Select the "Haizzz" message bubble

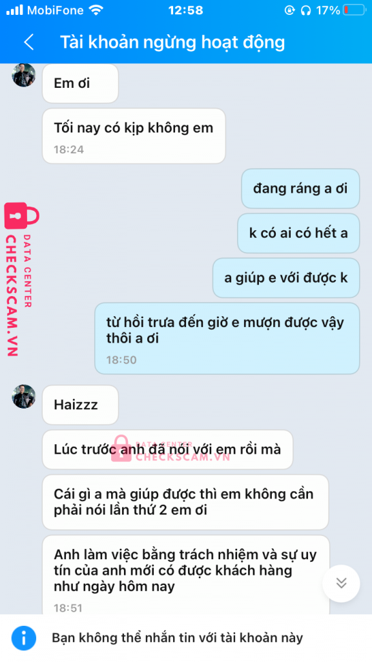(80, 405)
